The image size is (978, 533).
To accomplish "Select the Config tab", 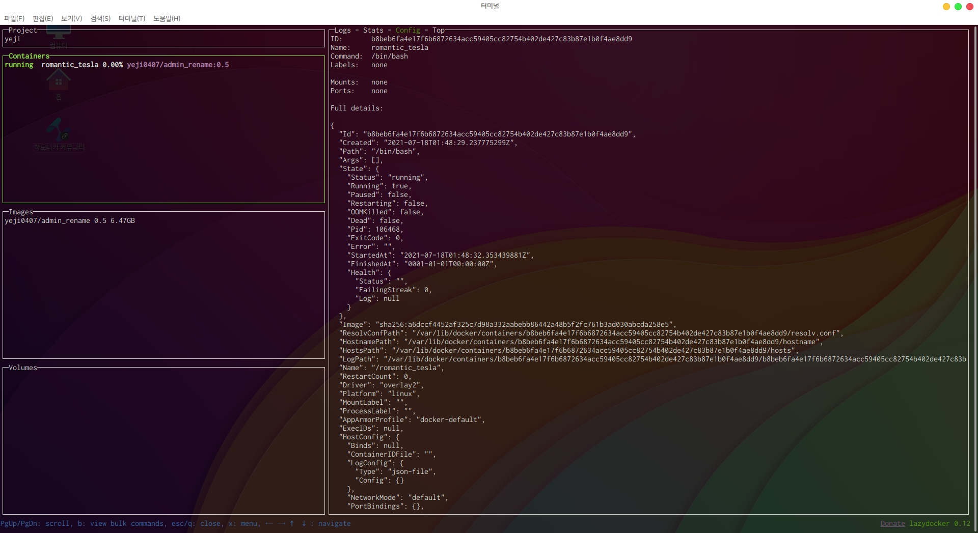I will (407, 31).
